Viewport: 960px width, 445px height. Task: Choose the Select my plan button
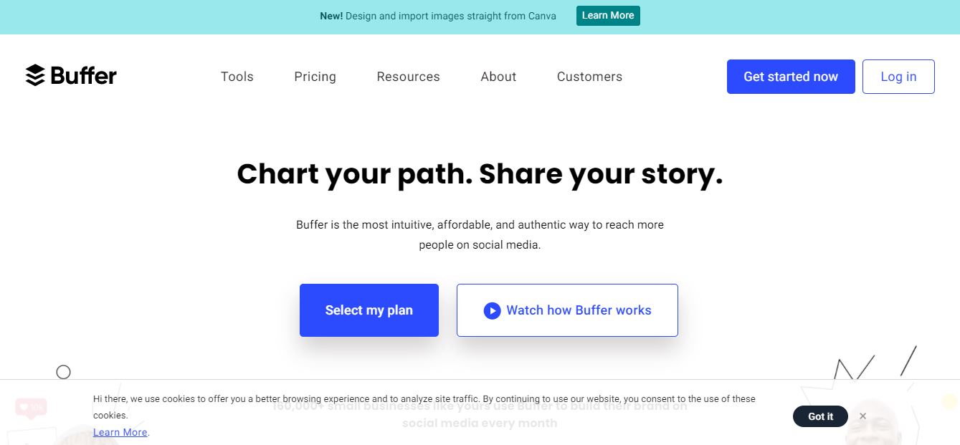pyautogui.click(x=369, y=310)
